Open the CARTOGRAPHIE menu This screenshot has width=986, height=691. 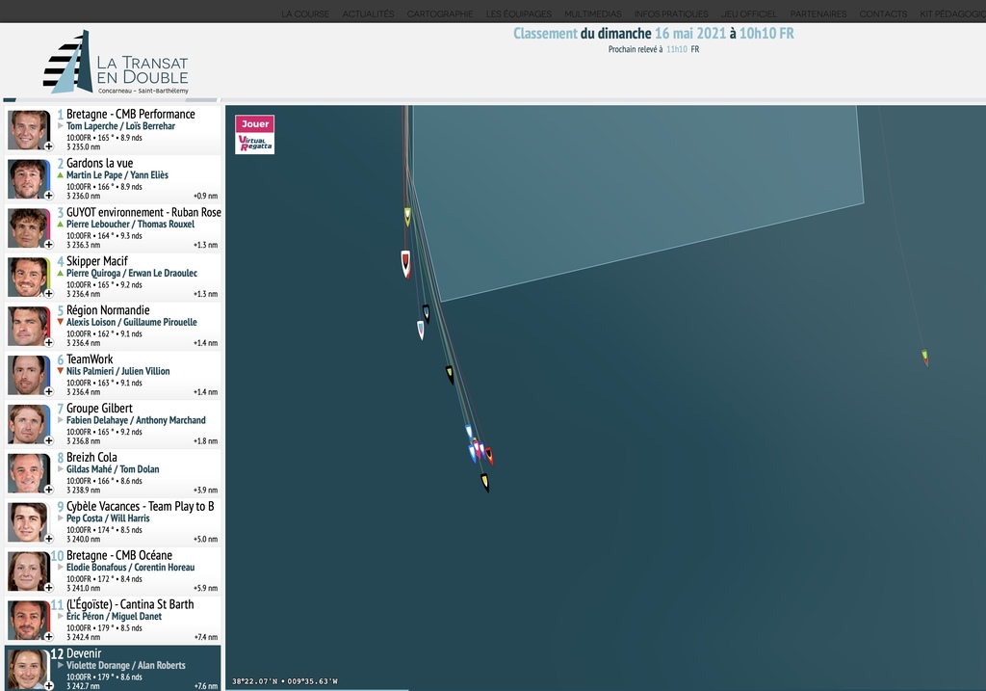439,13
